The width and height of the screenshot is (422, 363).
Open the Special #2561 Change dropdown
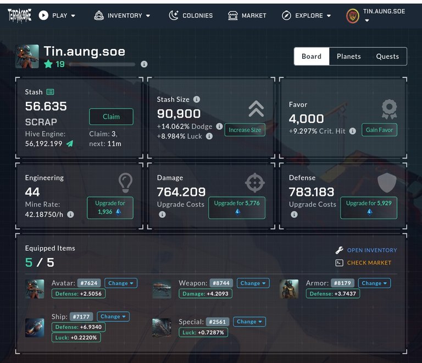pyautogui.click(x=249, y=322)
